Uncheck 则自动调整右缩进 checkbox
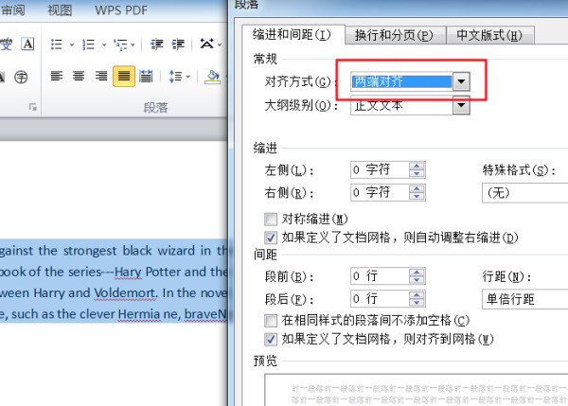The image size is (568, 406). coord(271,238)
